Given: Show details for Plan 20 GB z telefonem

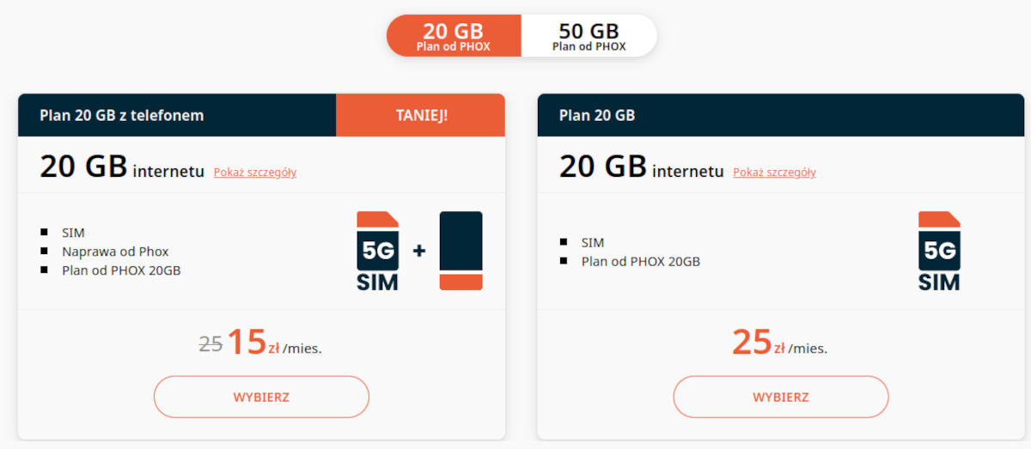Looking at the screenshot, I should [x=255, y=173].
